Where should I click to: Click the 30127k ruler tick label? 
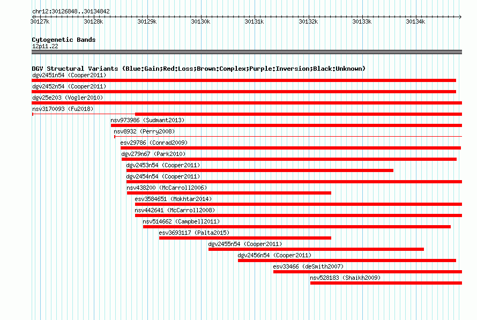(40, 21)
